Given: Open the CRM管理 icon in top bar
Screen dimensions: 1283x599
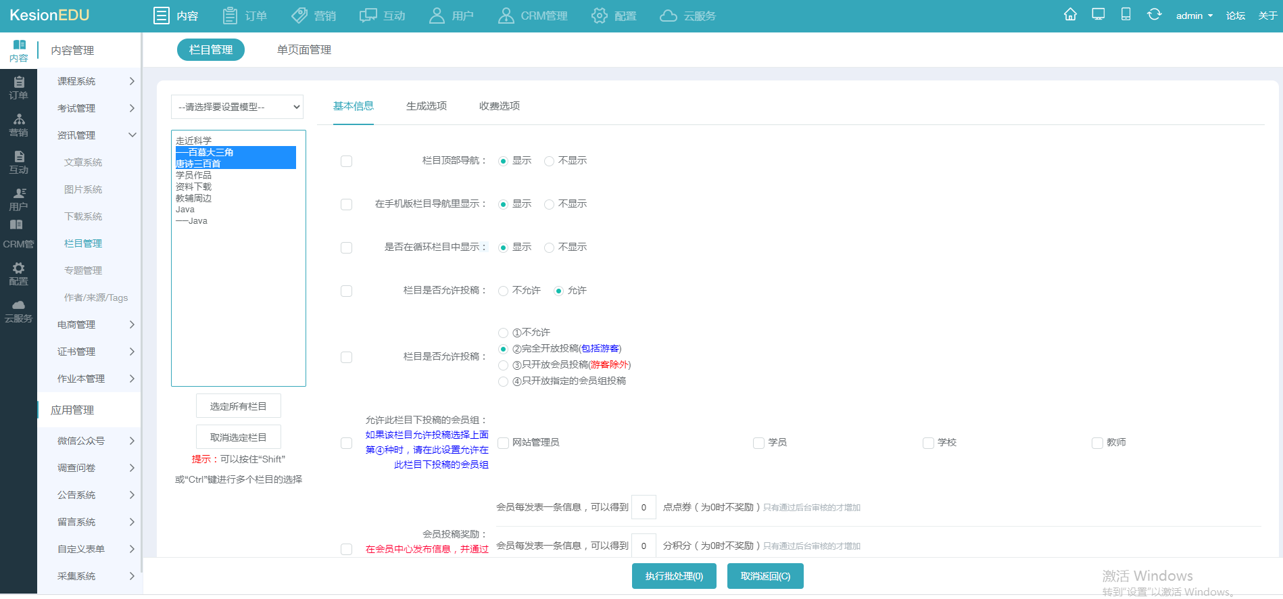Looking at the screenshot, I should tap(506, 16).
